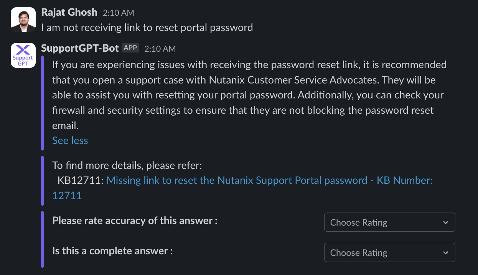Screen dimensions: 478x275
Task: Collapse the bot answer with See less
Action: point(70,141)
